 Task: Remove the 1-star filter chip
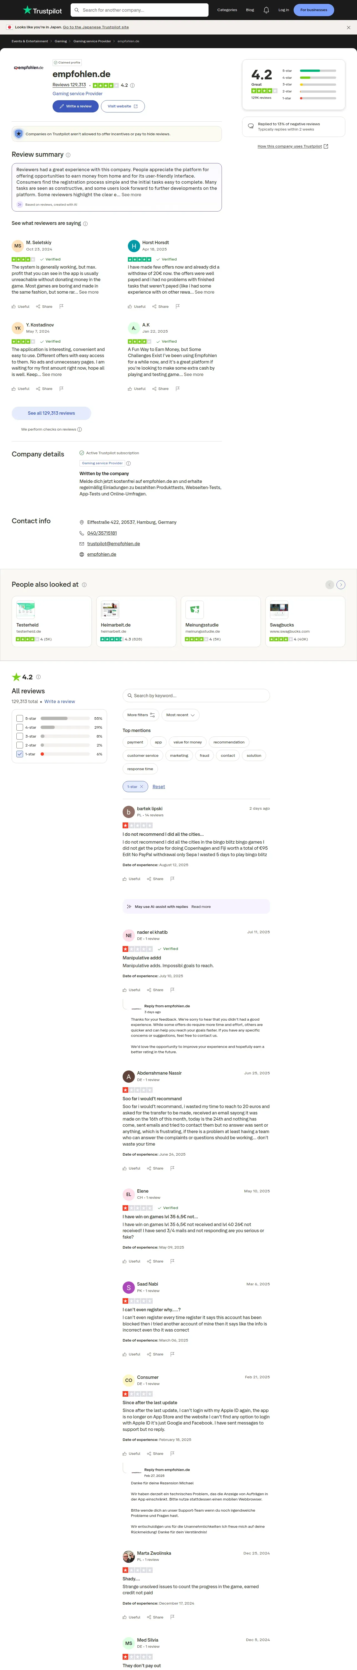[x=141, y=786]
